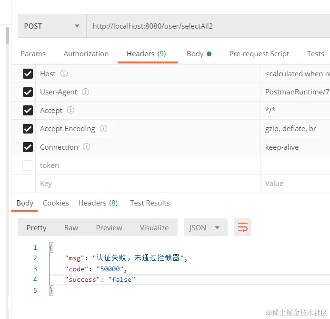This screenshot has width=330, height=319.
Task: Click the */* Accept value
Action: 270,110
